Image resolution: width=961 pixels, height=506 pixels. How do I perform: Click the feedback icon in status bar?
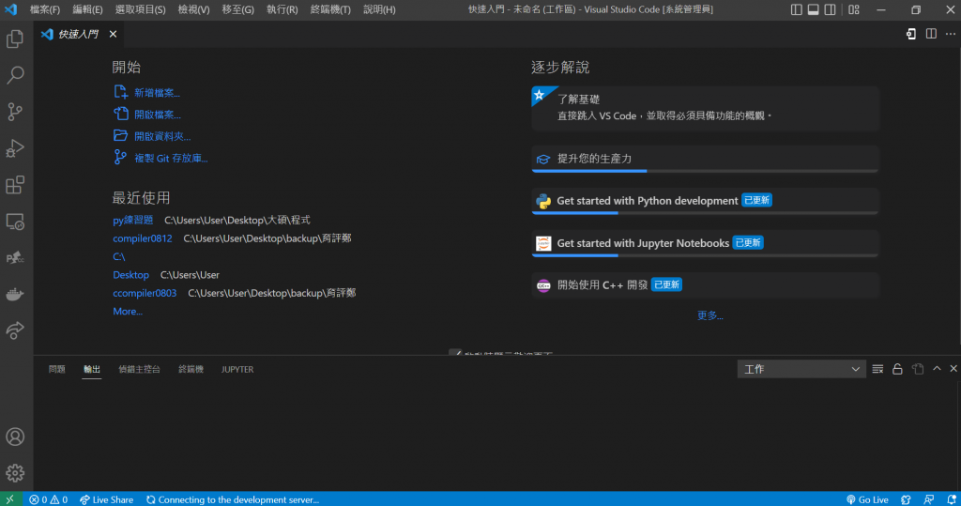coord(928,499)
